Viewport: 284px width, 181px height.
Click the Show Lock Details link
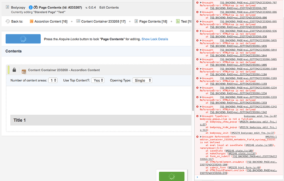coord(155,39)
